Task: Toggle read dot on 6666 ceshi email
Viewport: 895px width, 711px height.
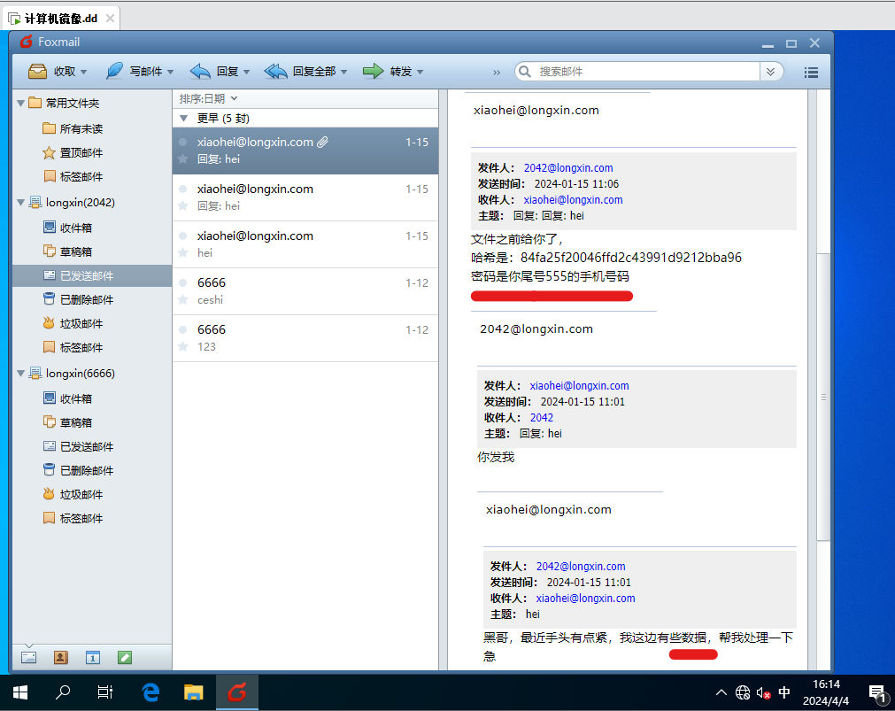Action: click(182, 282)
